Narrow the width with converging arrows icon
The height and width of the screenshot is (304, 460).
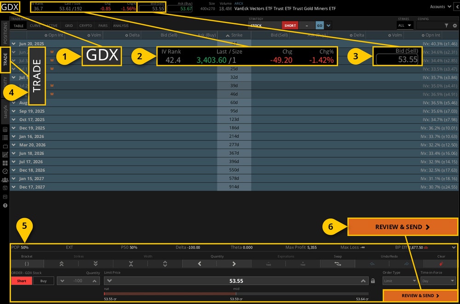coord(131,264)
